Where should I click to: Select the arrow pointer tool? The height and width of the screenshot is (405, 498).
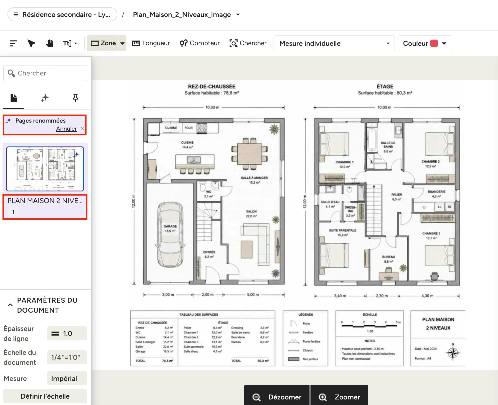tap(31, 43)
